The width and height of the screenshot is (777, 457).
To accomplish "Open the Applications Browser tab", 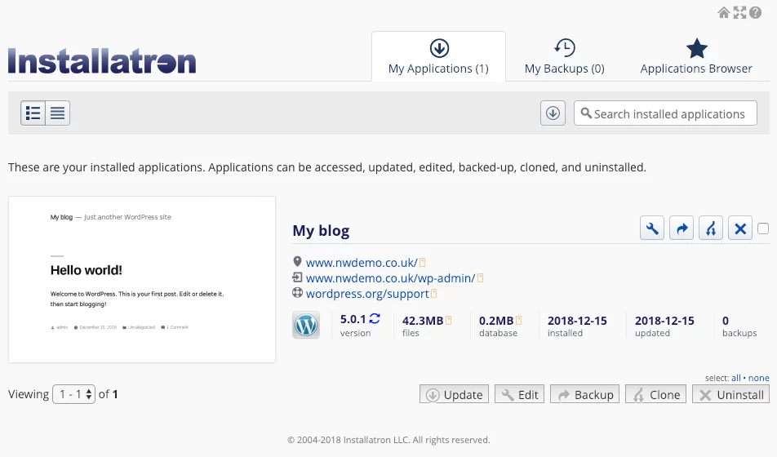I will point(696,56).
